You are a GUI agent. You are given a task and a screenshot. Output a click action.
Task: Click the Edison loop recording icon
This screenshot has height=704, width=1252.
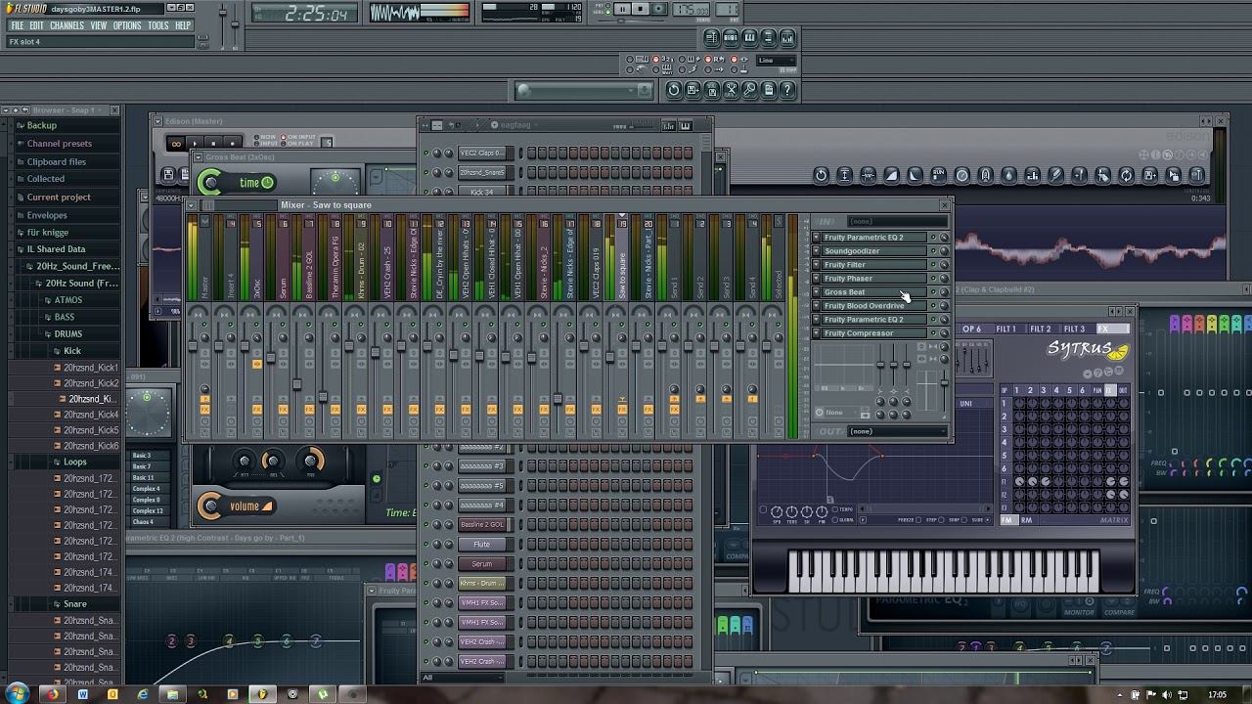pos(176,144)
